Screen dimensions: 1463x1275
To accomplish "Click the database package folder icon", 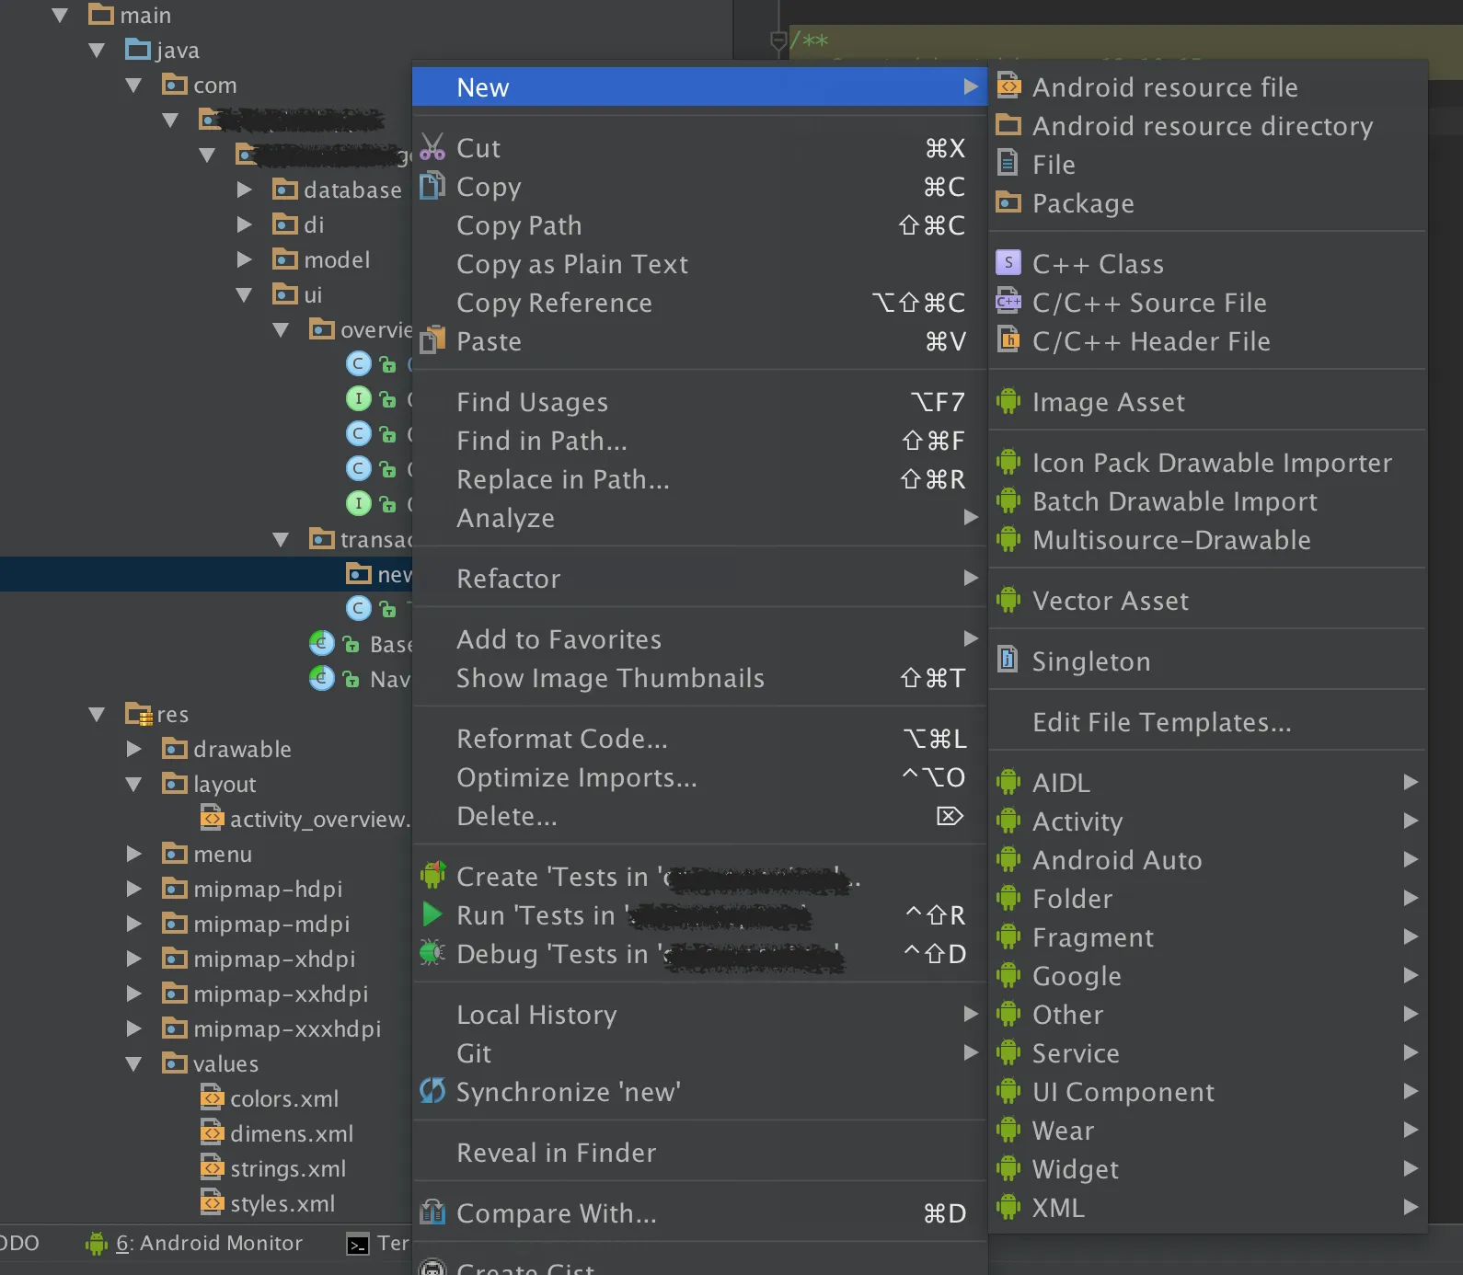I will coord(285,190).
